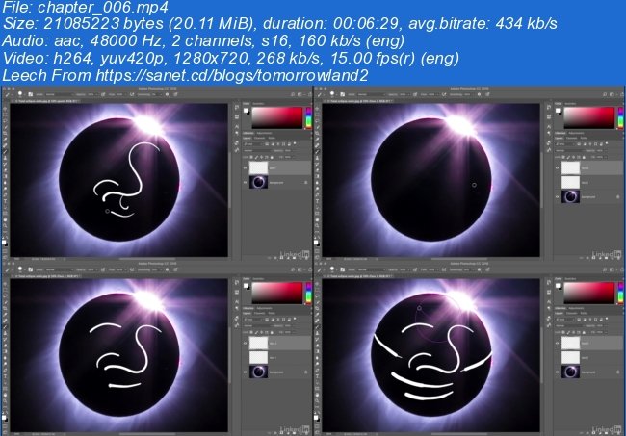Open layer blend mode dropdown in top-left Layers panel
Image resolution: width=626 pixels, height=436 pixels.
click(x=257, y=150)
